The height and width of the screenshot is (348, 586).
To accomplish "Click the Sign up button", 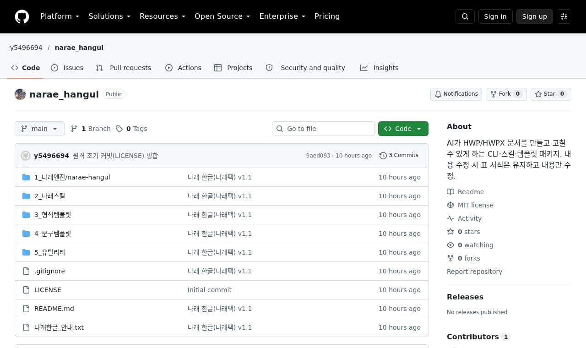I will pos(535,16).
